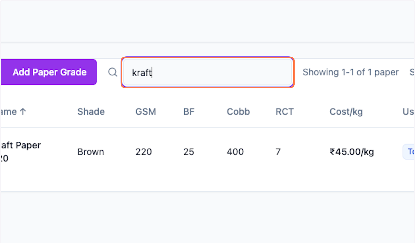
Task: Click the RCT column header
Action: pyautogui.click(x=284, y=112)
